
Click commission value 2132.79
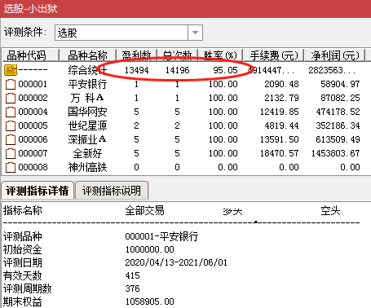pos(281,98)
